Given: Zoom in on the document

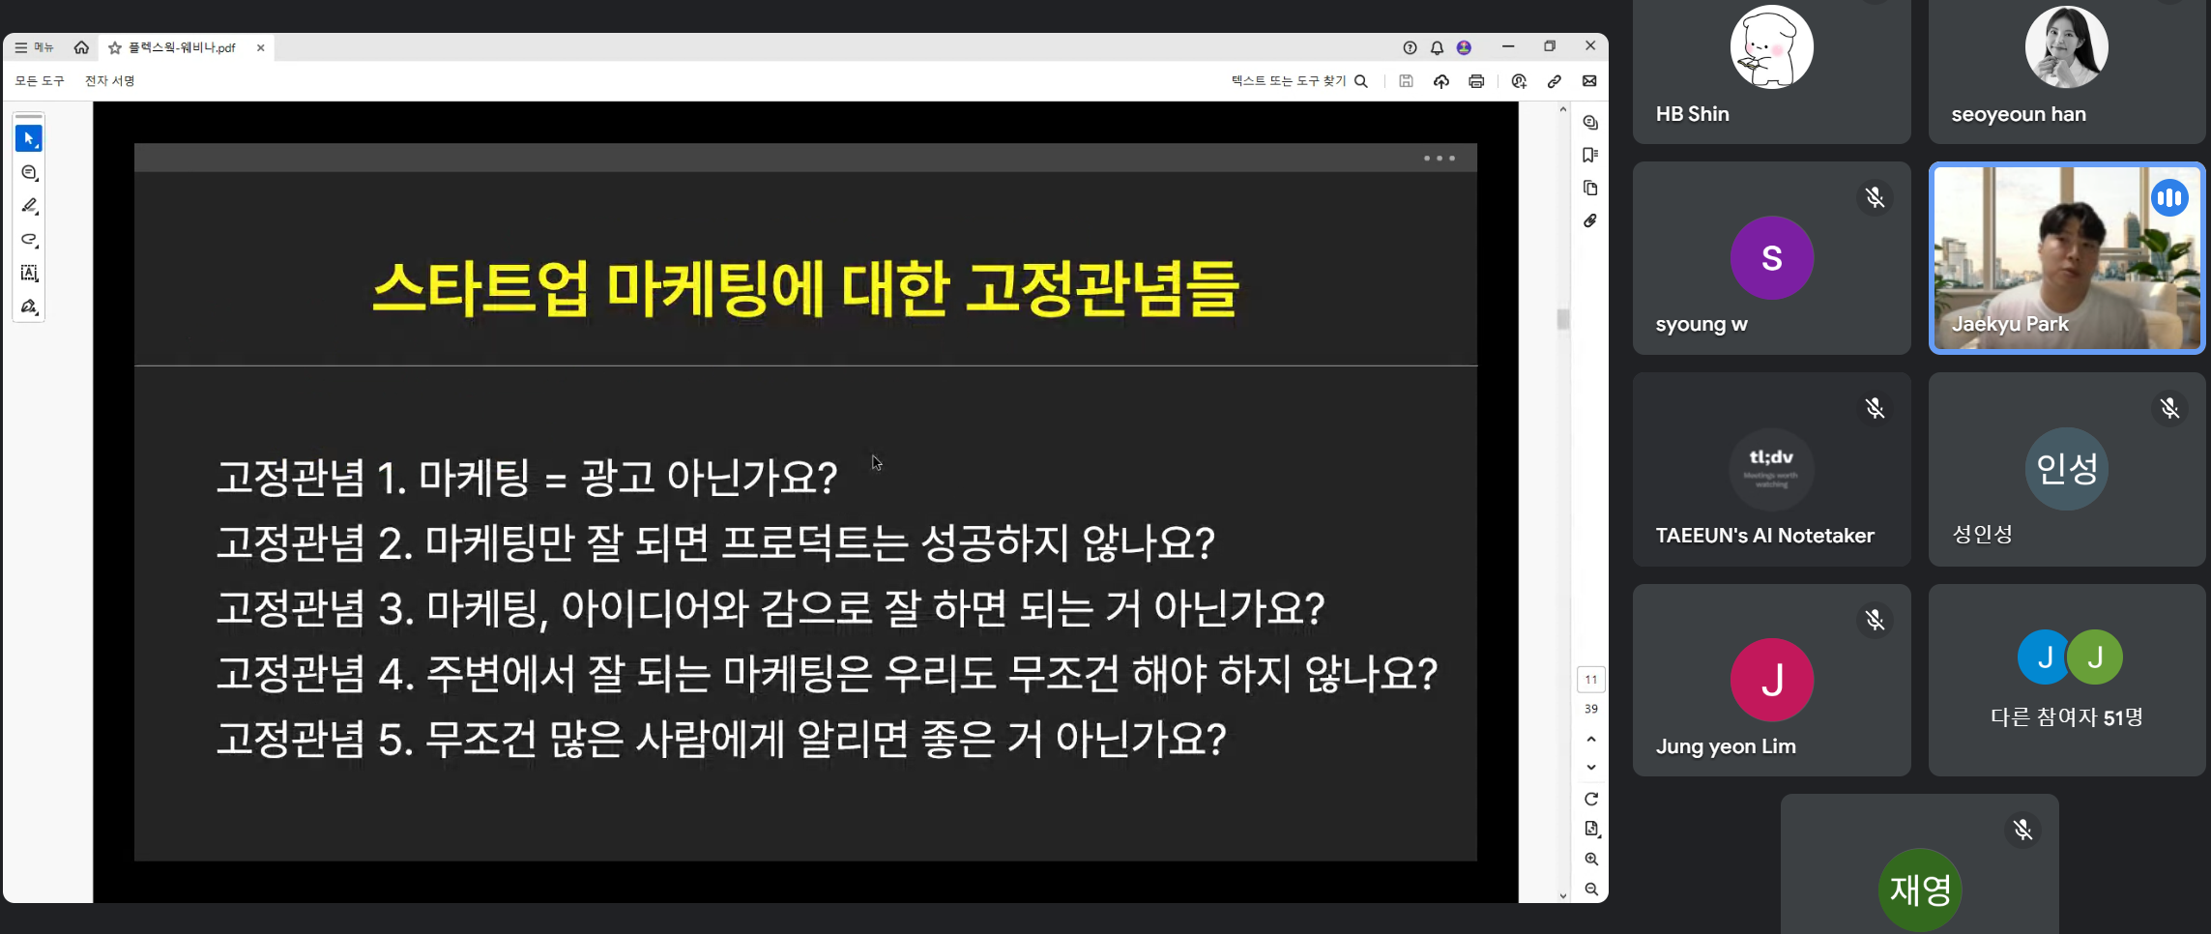Looking at the screenshot, I should [x=1591, y=860].
